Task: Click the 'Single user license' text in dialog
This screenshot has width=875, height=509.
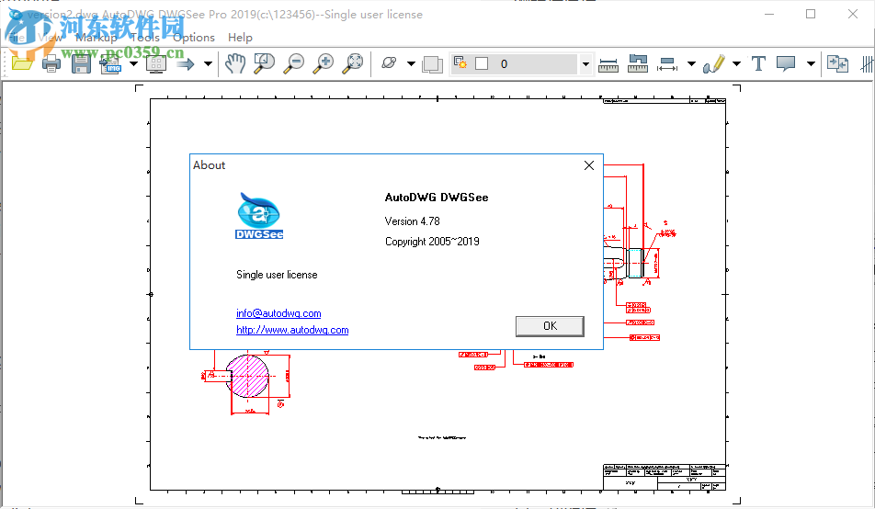Action: click(x=277, y=275)
